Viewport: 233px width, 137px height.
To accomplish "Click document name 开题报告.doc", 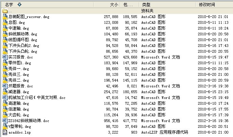I will click(20, 86).
